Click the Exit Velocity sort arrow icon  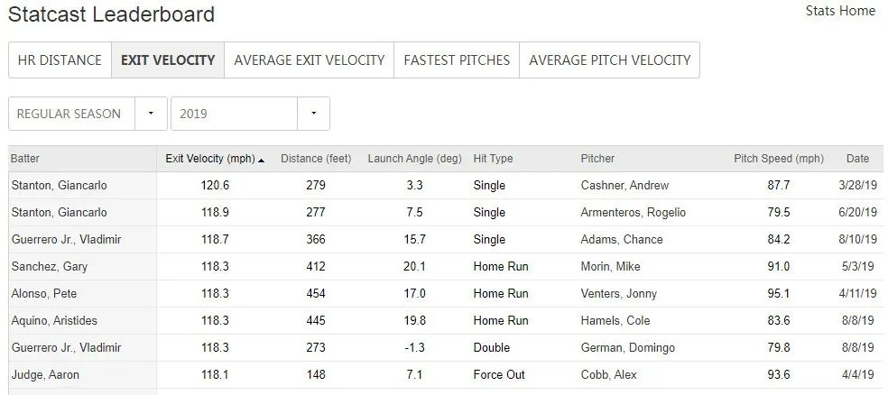tap(262, 160)
